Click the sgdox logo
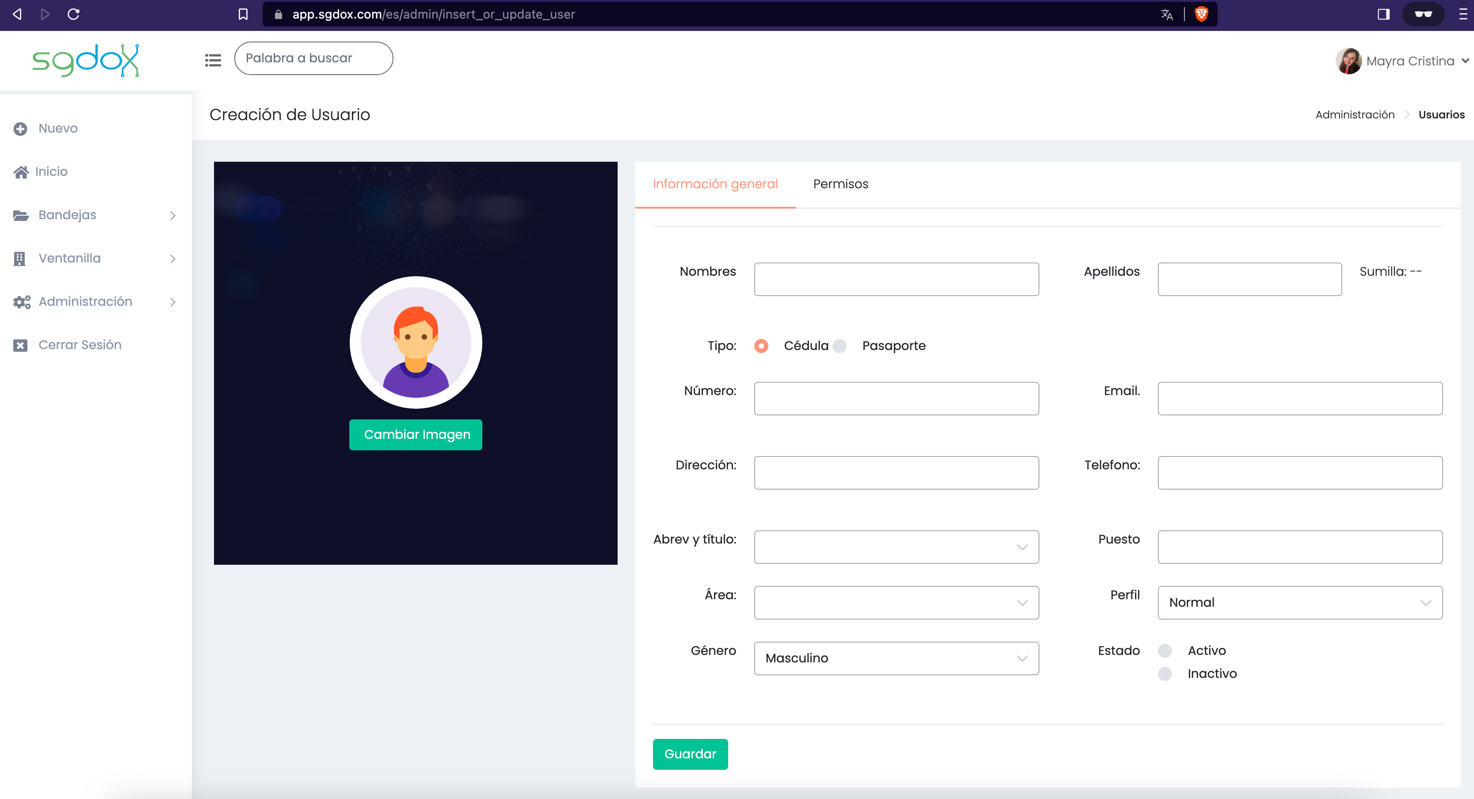Image resolution: width=1474 pixels, height=799 pixels. coord(86,61)
